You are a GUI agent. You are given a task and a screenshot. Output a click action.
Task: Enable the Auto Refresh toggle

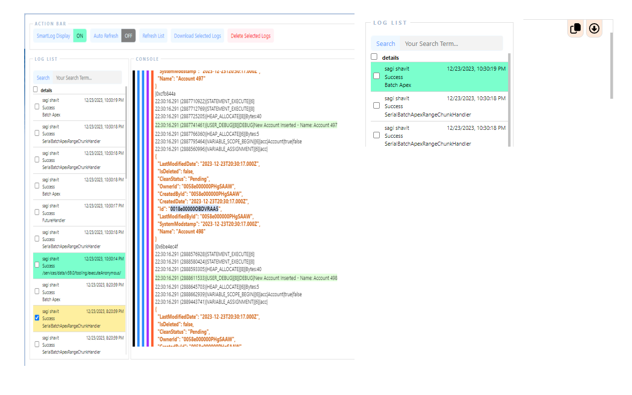click(128, 36)
